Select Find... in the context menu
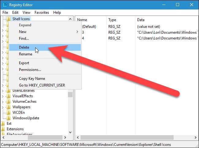The height and width of the screenshot is (148, 199). click(45, 39)
